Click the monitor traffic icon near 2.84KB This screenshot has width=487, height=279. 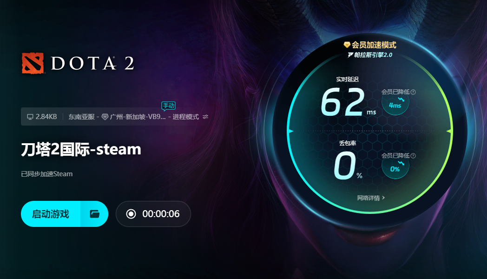(30, 117)
